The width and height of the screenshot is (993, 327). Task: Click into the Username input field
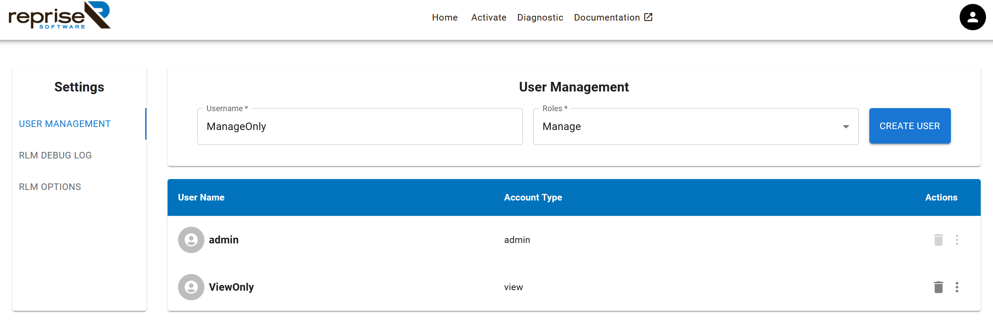pos(360,127)
